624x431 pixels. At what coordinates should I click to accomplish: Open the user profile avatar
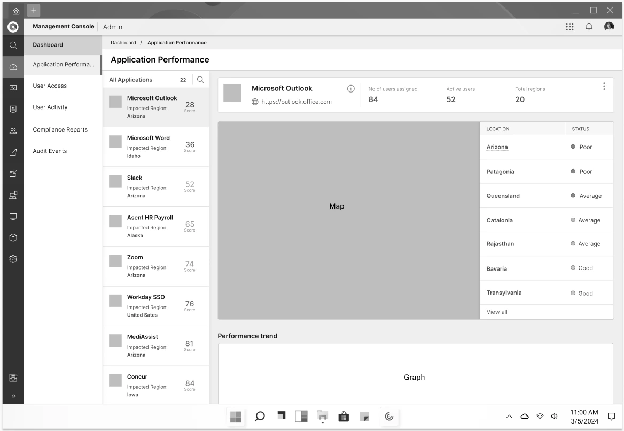point(609,27)
